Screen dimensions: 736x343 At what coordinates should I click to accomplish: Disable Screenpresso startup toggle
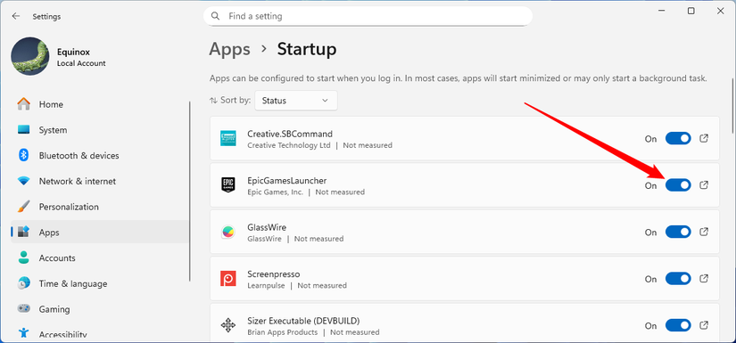click(x=678, y=278)
